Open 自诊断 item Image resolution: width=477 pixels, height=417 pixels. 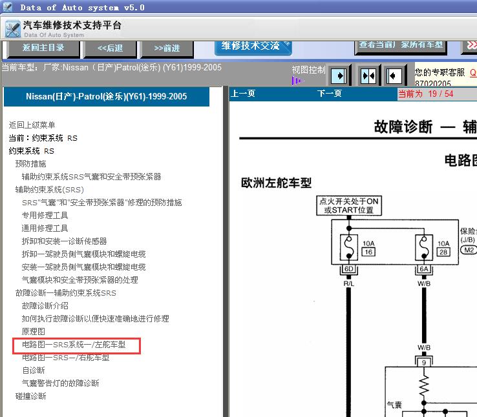click(33, 371)
